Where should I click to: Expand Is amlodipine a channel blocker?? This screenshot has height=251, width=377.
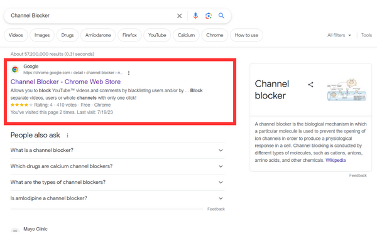(x=117, y=198)
